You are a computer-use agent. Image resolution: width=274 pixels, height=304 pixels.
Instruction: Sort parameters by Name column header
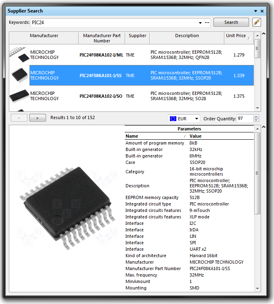[156, 136]
